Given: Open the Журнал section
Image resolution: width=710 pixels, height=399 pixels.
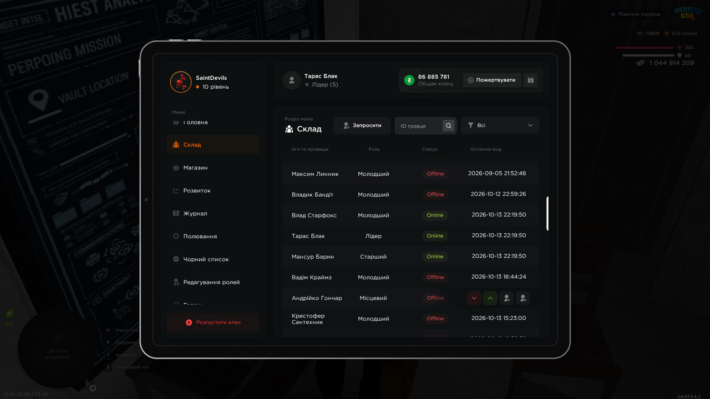Looking at the screenshot, I should (x=213, y=213).
